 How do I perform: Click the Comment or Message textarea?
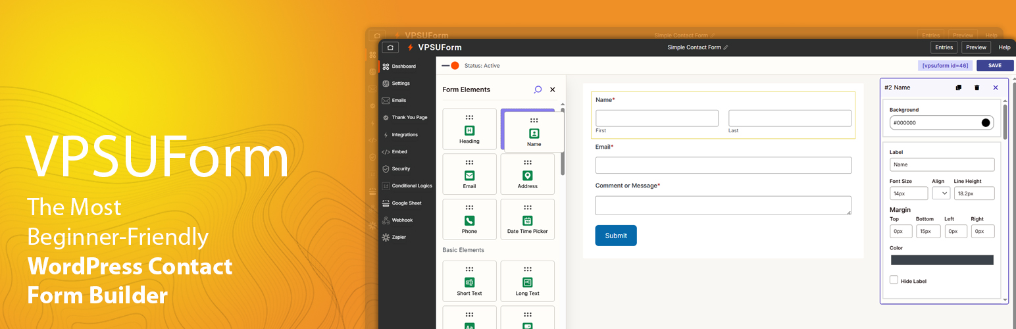(x=723, y=205)
